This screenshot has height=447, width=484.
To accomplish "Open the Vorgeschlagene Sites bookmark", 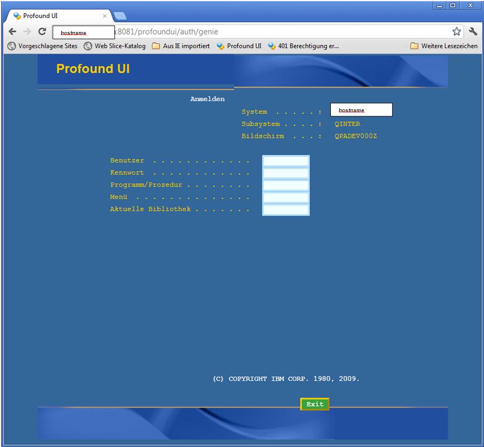I will pyautogui.click(x=42, y=46).
